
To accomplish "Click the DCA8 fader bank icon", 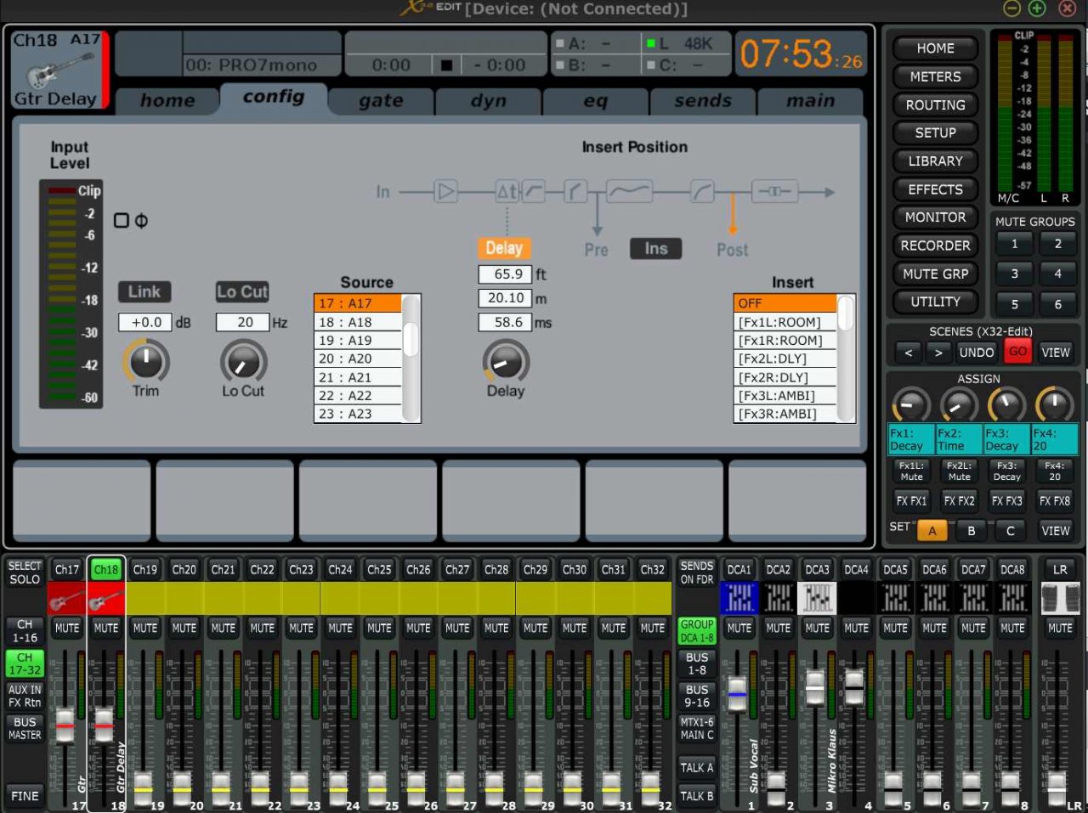I will (x=1013, y=599).
